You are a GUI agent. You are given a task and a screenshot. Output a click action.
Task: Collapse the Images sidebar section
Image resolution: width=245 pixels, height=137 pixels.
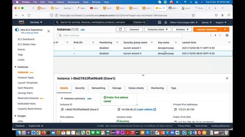point(15,116)
